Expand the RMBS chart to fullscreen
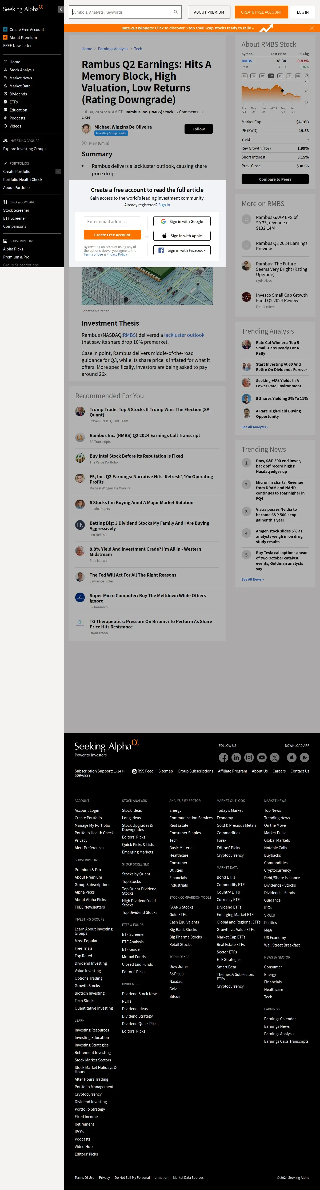 [x=306, y=76]
